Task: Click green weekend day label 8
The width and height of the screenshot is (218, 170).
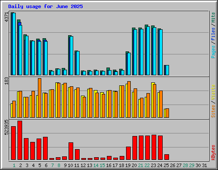Action: click(x=59, y=165)
